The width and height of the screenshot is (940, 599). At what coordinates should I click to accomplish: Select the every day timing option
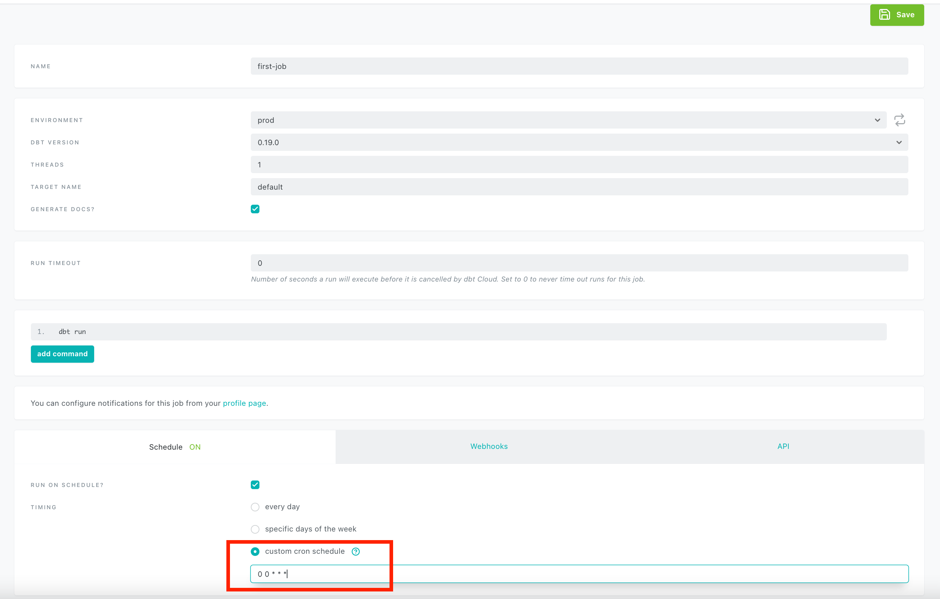click(x=255, y=507)
